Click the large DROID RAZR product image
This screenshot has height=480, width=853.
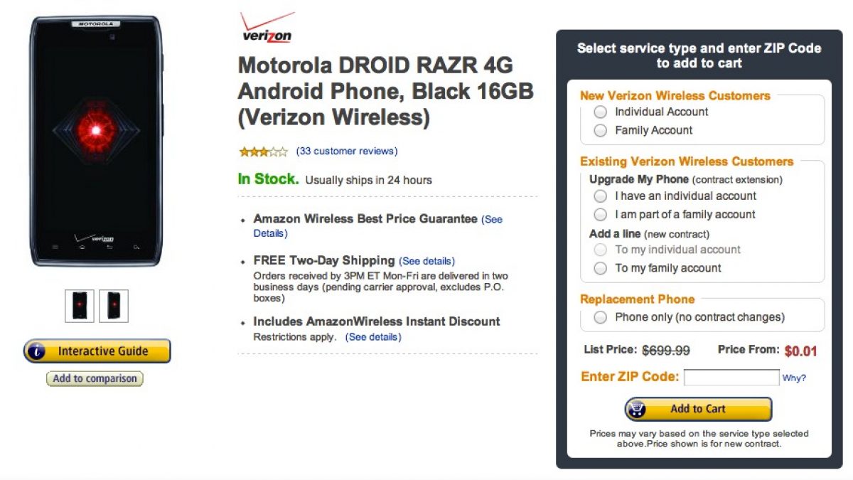click(x=96, y=139)
